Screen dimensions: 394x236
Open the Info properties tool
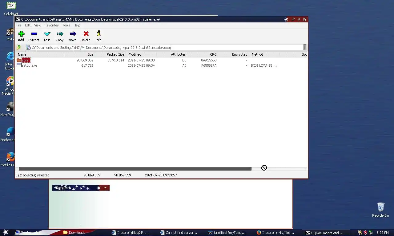pyautogui.click(x=98, y=33)
